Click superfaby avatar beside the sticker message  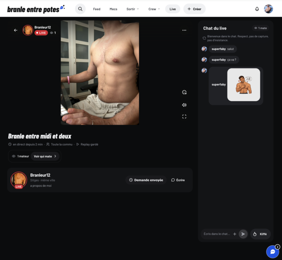coord(204,70)
